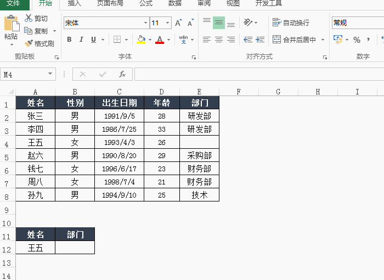Increase cell indent
Screen dimensions: 384x280
[x=260, y=39]
